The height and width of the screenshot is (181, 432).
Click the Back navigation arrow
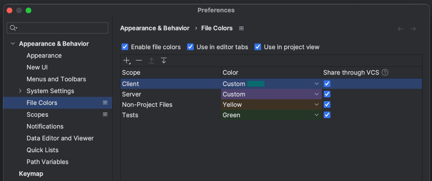[x=401, y=29]
